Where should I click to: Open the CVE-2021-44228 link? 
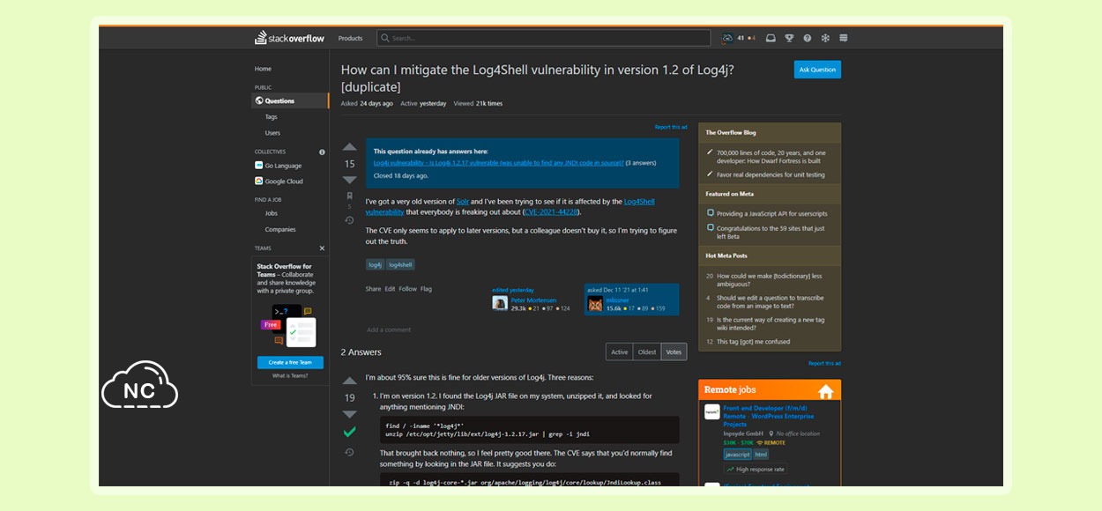551,212
